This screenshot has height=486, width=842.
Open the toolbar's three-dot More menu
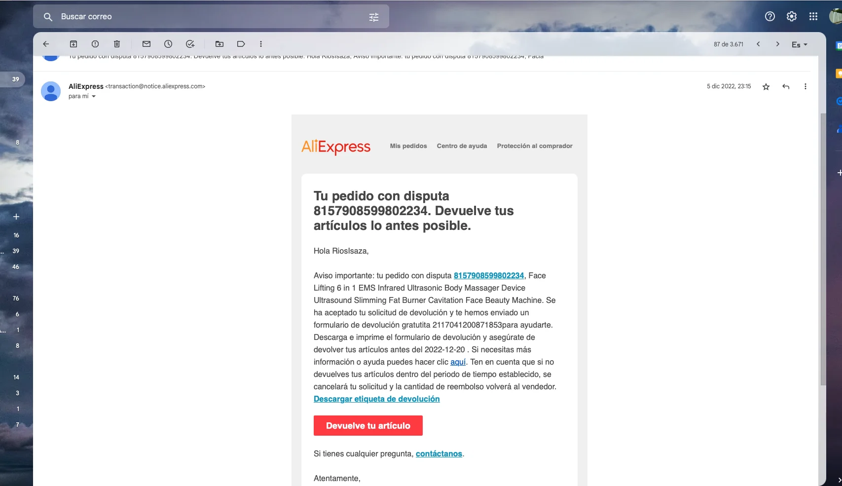click(261, 44)
